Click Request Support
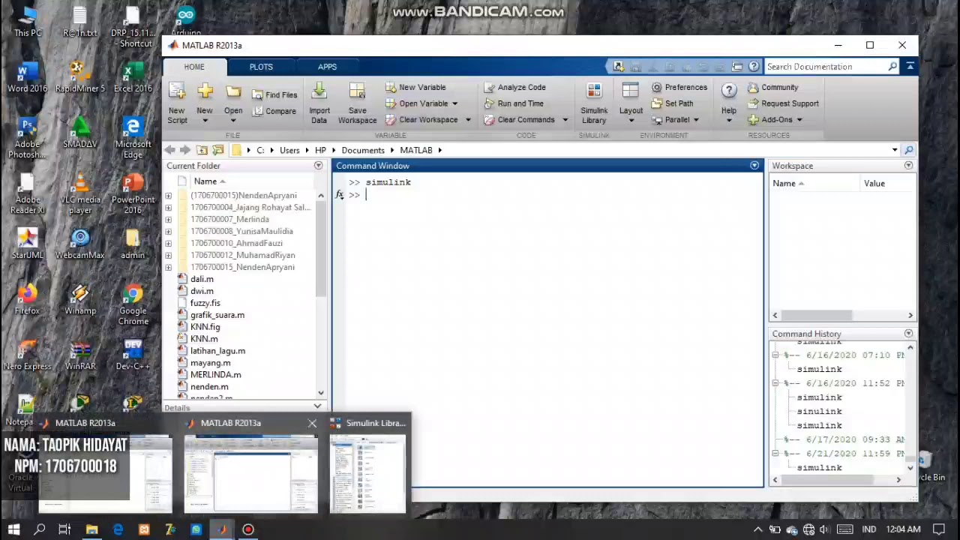The image size is (960, 540). (783, 103)
